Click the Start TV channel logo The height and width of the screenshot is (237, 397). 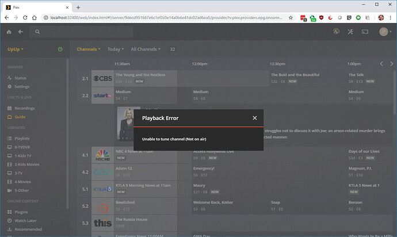tap(103, 95)
